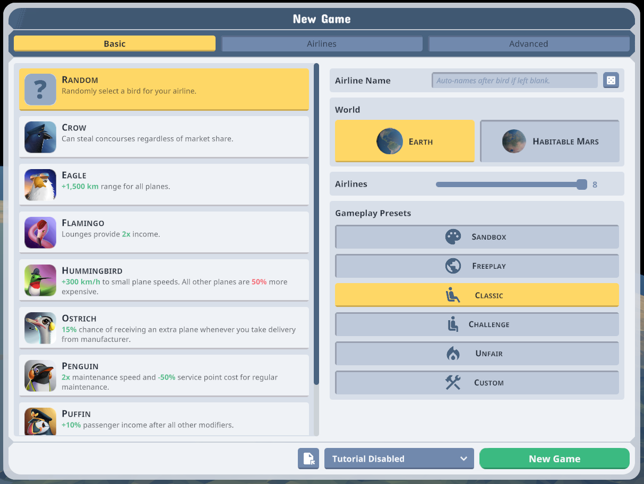Click the dice randomize name icon
Image resolution: width=644 pixels, height=484 pixels.
pos(611,81)
